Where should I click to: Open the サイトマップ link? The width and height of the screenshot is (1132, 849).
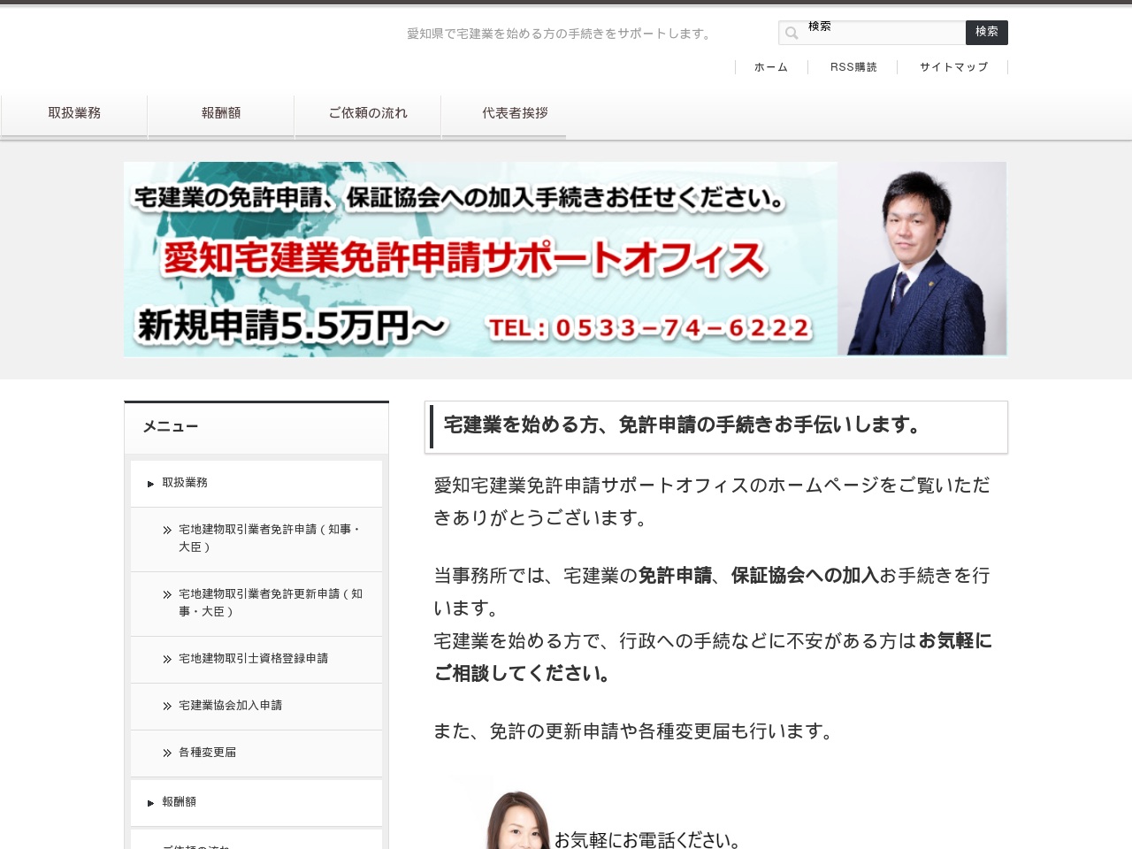tap(953, 67)
